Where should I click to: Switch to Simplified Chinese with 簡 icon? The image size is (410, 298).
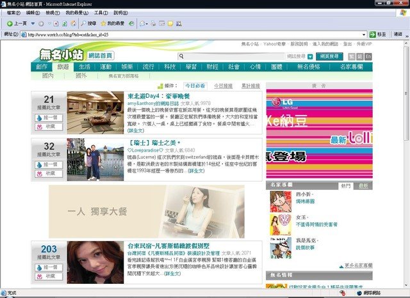click(360, 56)
